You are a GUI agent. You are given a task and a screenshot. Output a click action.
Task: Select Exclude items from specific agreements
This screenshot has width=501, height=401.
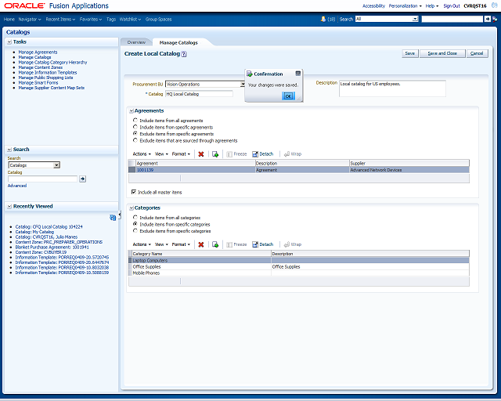(135, 134)
